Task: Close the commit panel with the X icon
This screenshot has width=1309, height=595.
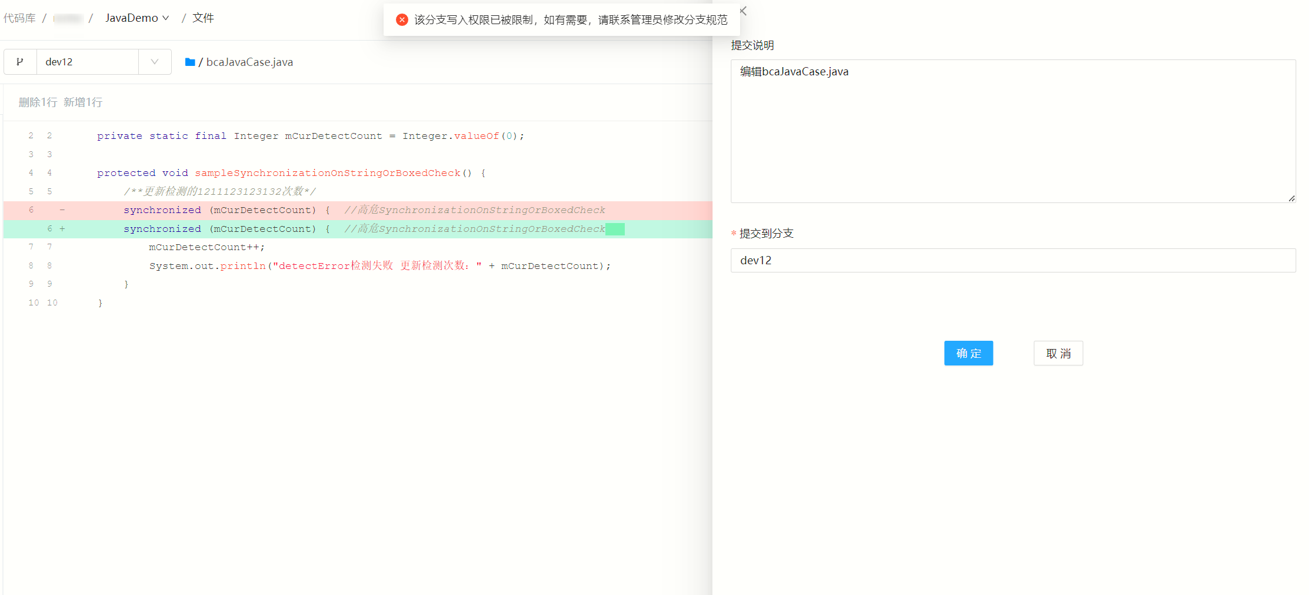Action: click(743, 11)
